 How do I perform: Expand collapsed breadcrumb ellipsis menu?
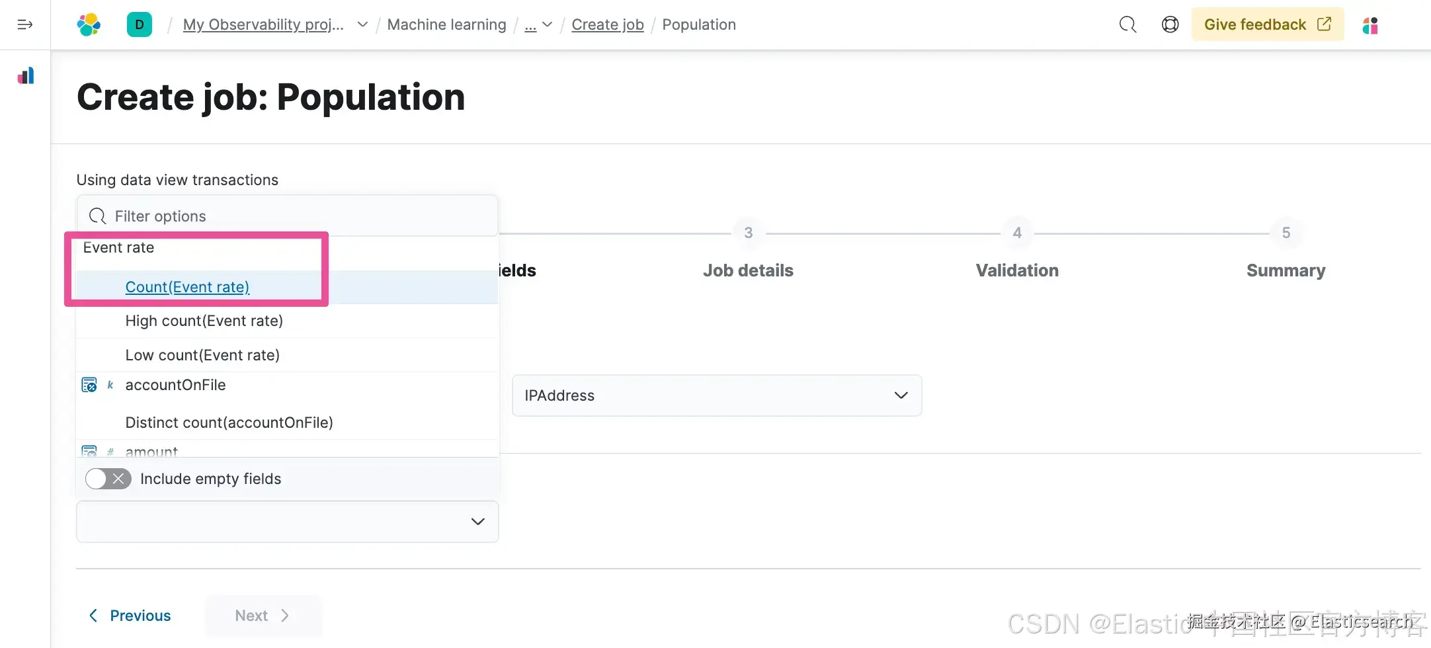point(538,24)
